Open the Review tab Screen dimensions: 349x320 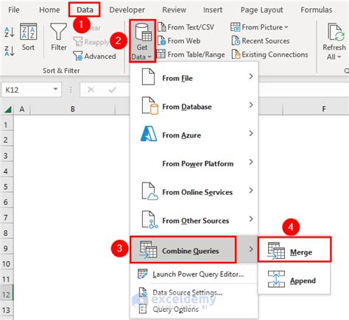(x=174, y=10)
